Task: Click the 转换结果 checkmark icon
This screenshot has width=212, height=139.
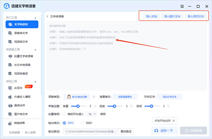Action: pos(10,123)
